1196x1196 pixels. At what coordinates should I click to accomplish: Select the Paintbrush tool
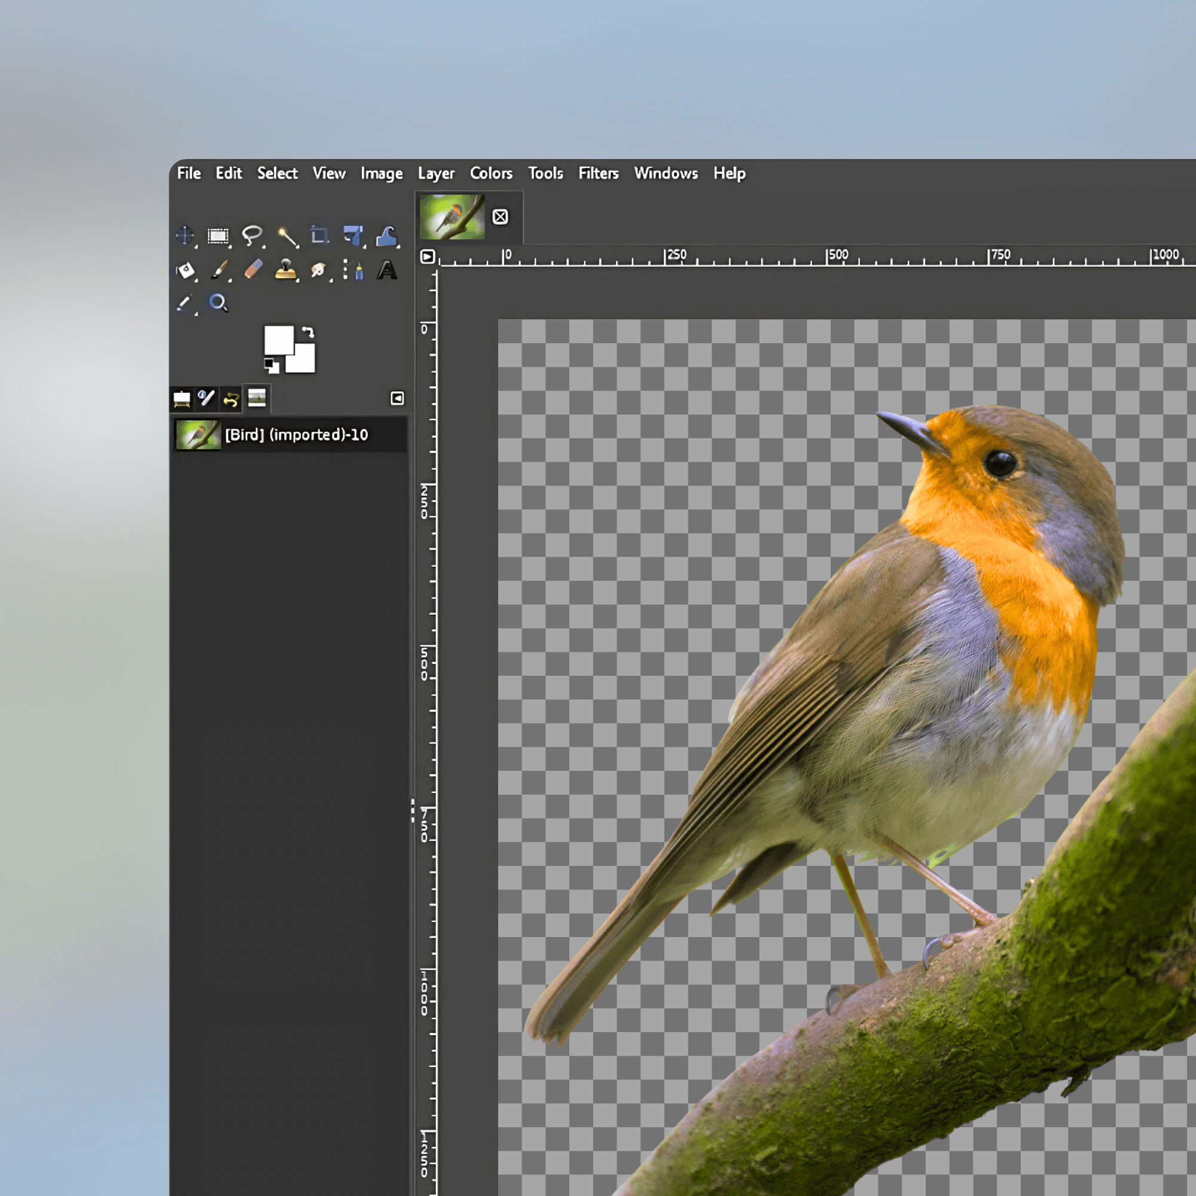click(x=219, y=269)
